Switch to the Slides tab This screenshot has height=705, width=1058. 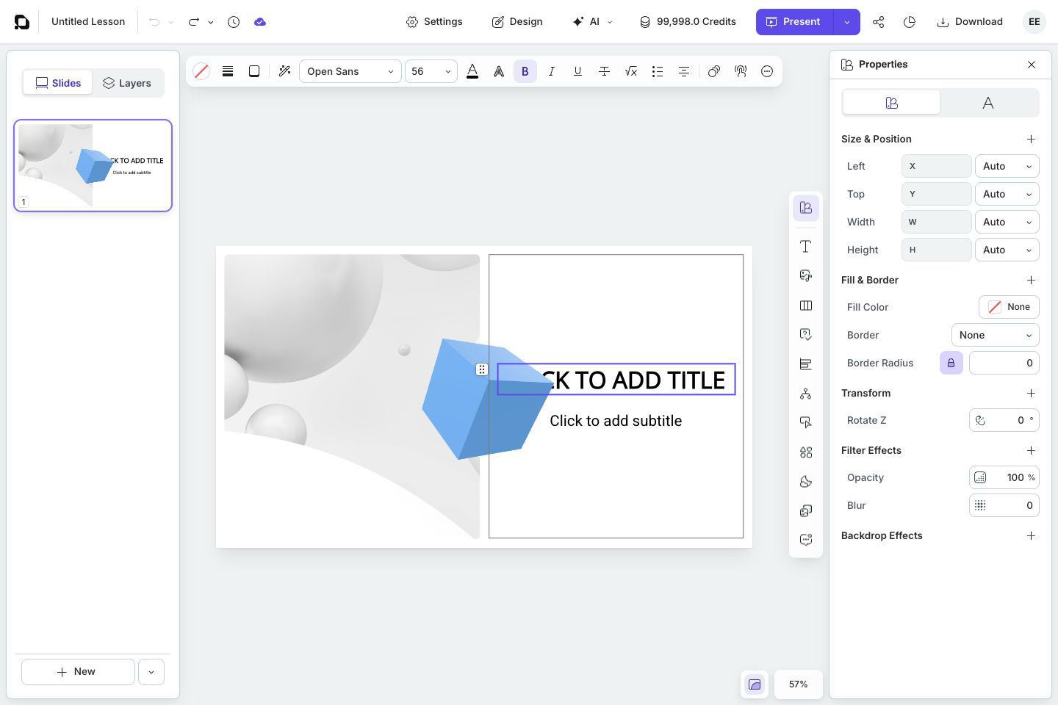(58, 83)
